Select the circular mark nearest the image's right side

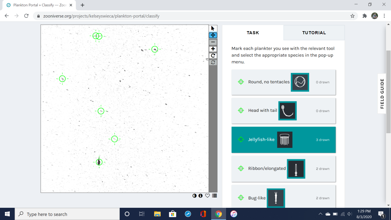(x=155, y=49)
